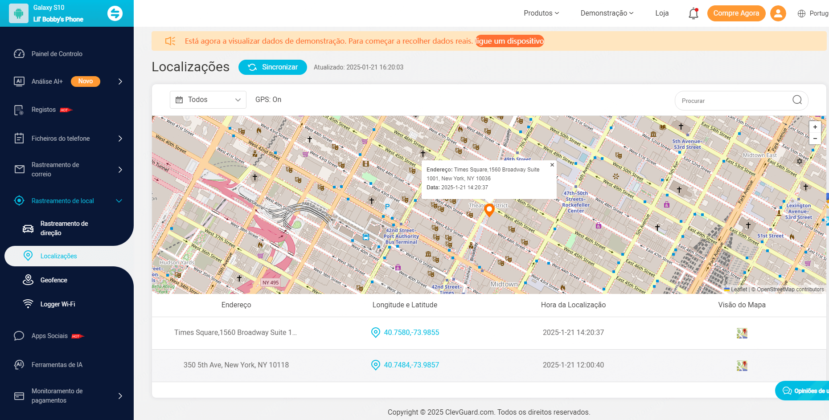Click the Ferramentas de IA icon
The height and width of the screenshot is (420, 829).
(x=19, y=365)
